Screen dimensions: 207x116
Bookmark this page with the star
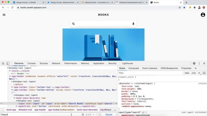(184, 7)
